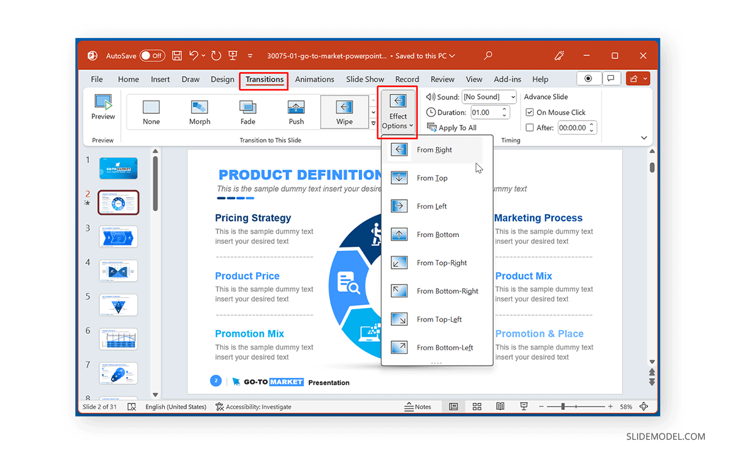
Task: Enable the After timing checkbox
Action: (530, 127)
